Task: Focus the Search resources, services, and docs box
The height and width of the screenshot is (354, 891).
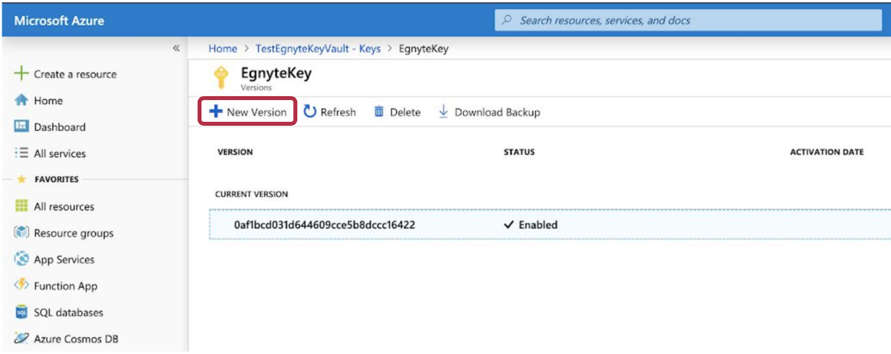Action: click(x=688, y=20)
